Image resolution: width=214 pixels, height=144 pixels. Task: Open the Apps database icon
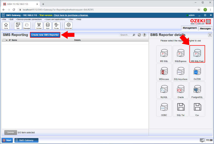(48, 26)
